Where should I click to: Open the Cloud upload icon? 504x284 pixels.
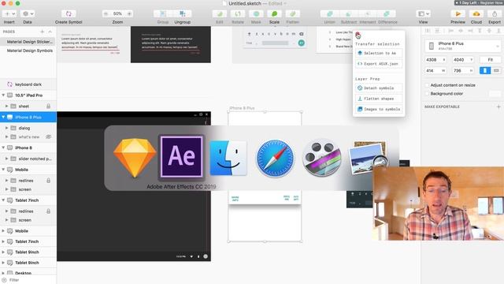pos(476,14)
